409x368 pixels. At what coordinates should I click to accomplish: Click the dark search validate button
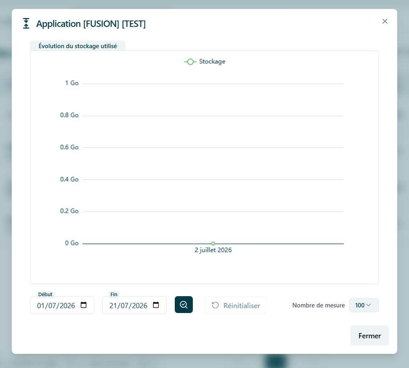tap(184, 305)
